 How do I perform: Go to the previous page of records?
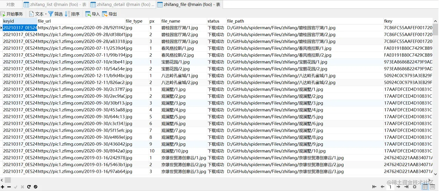(383, 187)
